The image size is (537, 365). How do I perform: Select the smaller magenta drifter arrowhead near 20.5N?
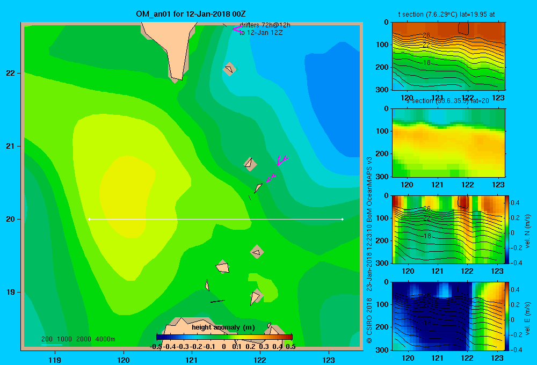pyautogui.click(x=271, y=178)
